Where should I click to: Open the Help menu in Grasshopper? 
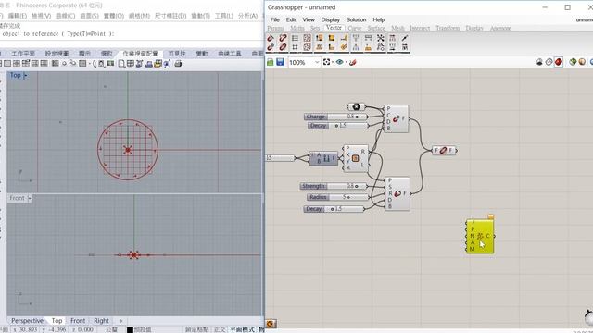point(379,19)
